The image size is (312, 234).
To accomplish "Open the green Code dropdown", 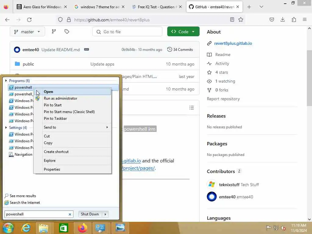I will click(x=183, y=32).
